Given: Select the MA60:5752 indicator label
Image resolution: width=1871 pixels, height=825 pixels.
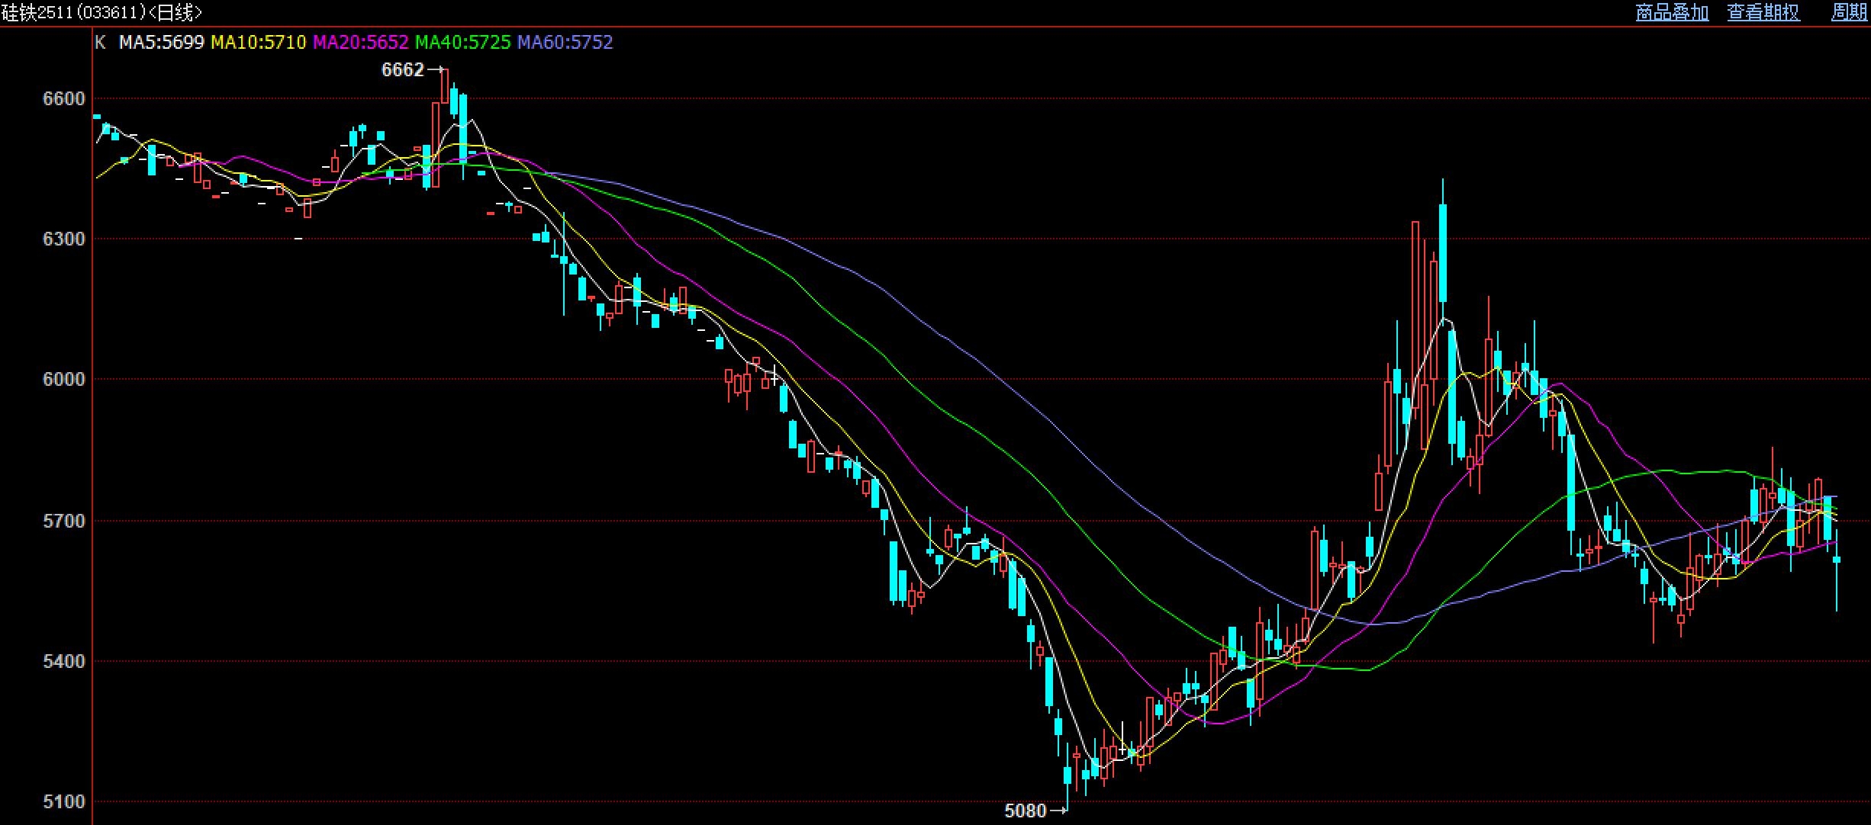Looking at the screenshot, I should pos(565,43).
